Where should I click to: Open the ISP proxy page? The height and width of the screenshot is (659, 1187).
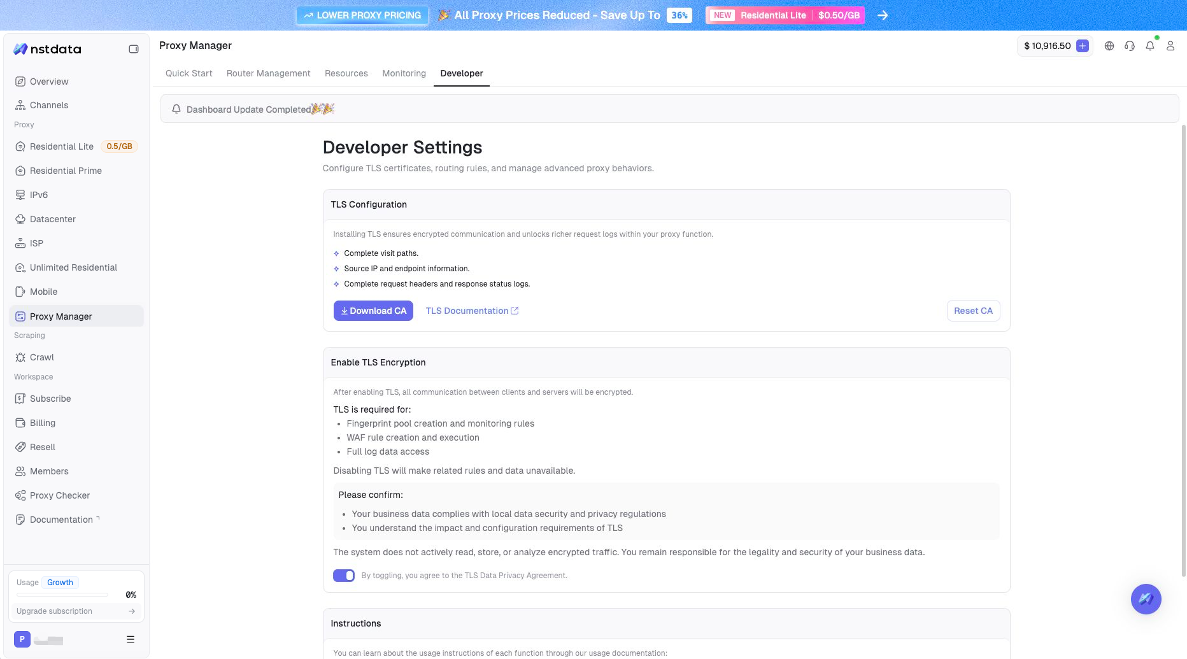pyautogui.click(x=76, y=243)
